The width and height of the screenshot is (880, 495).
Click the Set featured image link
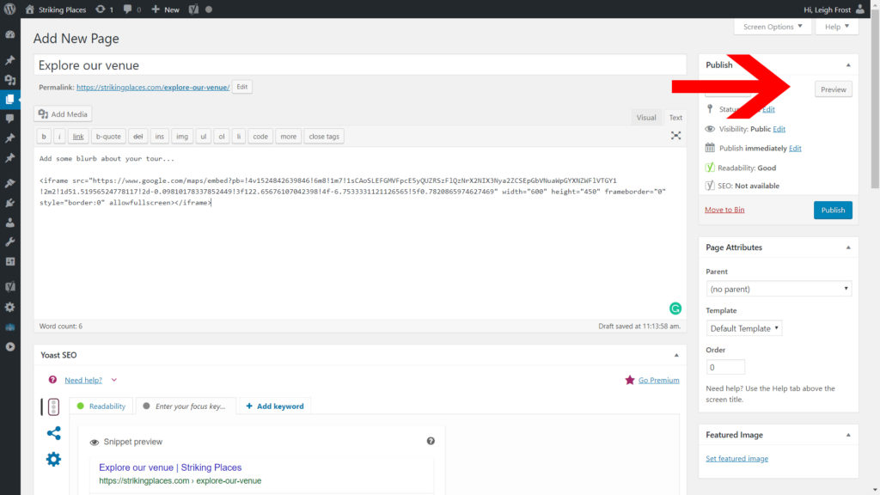(x=736, y=459)
